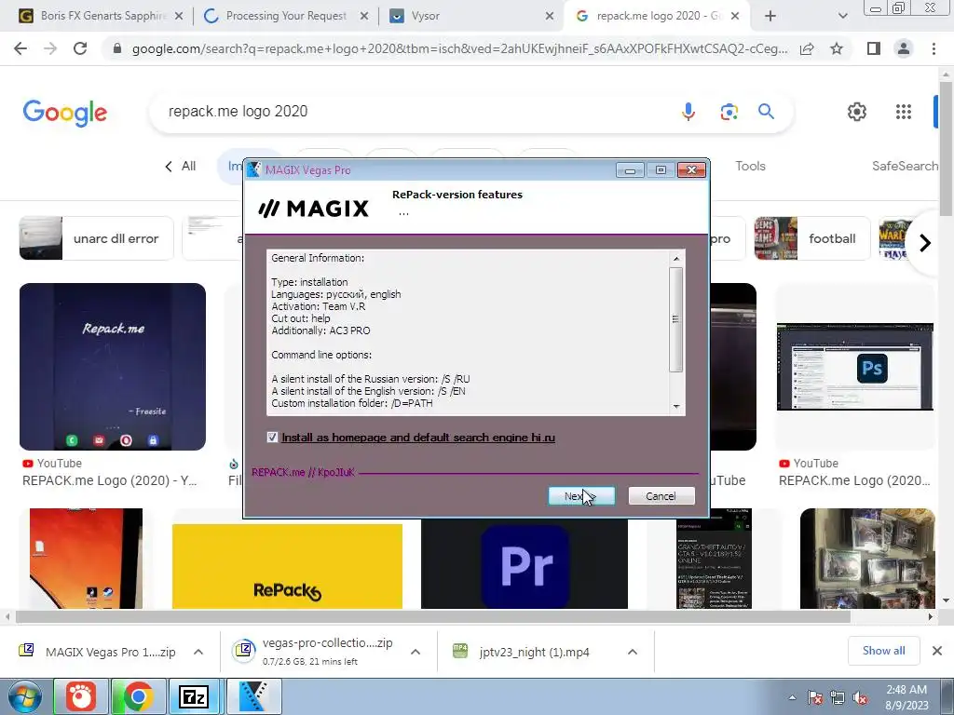Viewport: 954px width, 715px height.
Task: Open first REPACK.me Logo (2020) YouTube link
Action: pos(110,480)
